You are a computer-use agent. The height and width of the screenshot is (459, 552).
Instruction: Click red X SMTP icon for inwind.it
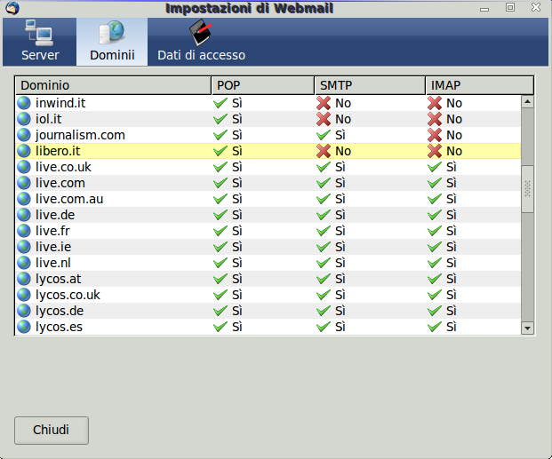(x=324, y=103)
